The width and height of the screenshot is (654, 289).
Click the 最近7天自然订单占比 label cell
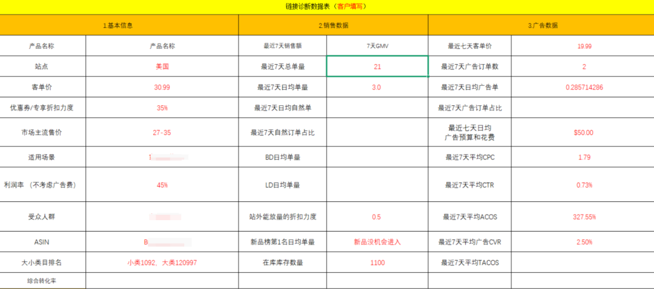pos(282,132)
